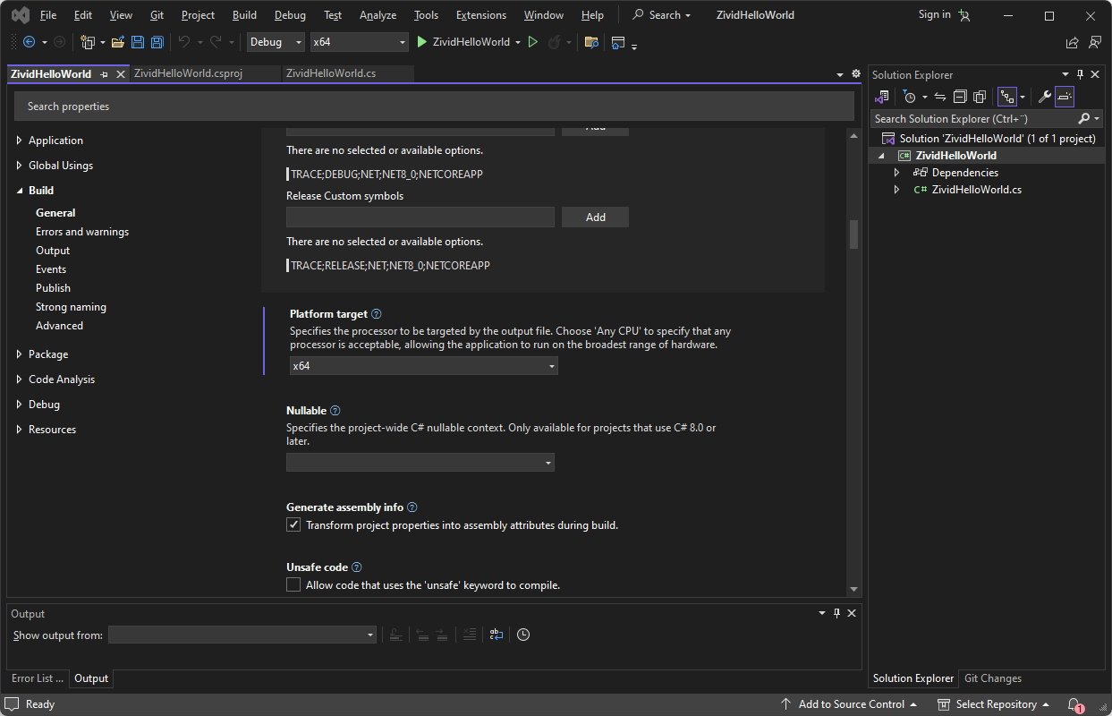Toggle word wrap in Output panel
This screenshot has height=716, width=1112.
[x=496, y=635]
